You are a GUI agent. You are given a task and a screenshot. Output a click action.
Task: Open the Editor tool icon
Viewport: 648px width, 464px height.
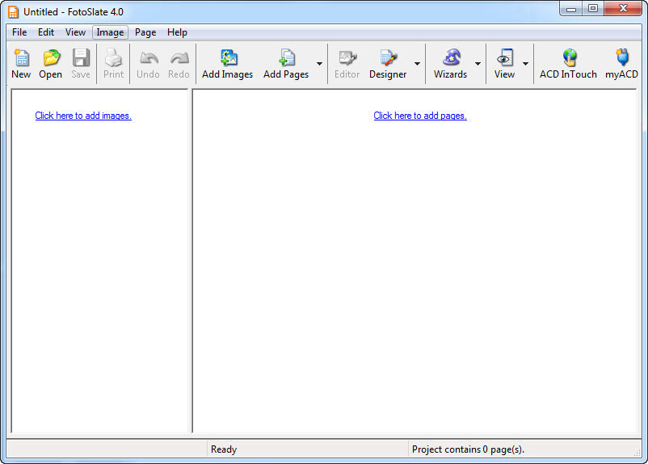point(347,58)
